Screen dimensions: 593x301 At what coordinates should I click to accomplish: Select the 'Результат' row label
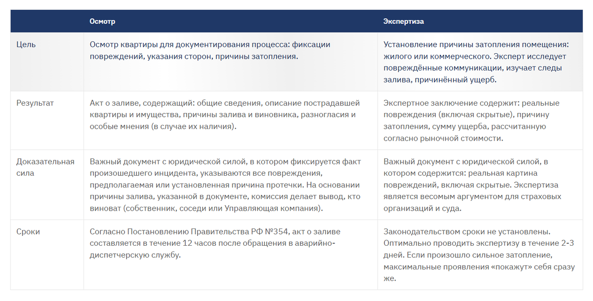[35, 103]
